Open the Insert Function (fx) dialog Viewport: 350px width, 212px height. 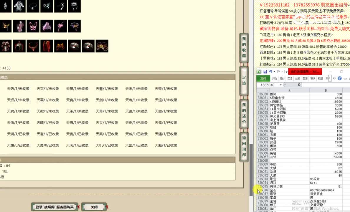tap(299, 85)
